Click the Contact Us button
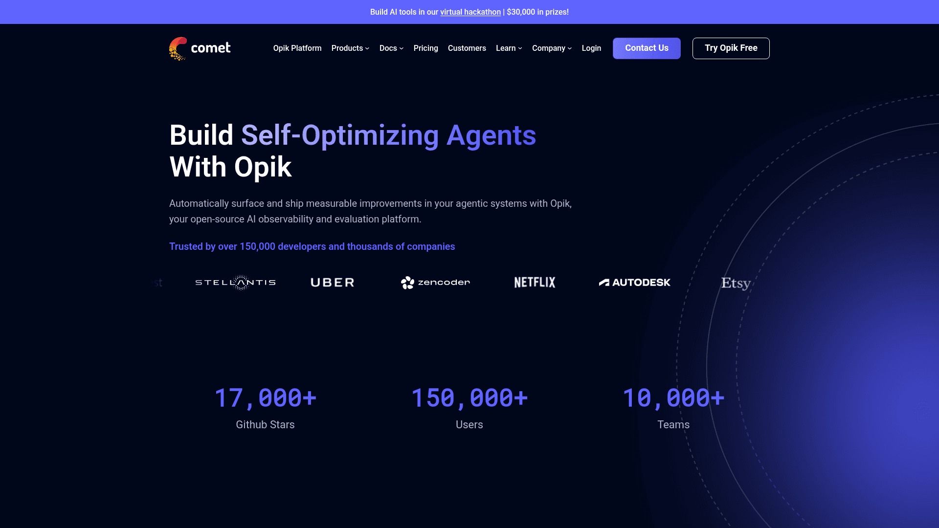Screen dimensions: 939x528 click(647, 48)
